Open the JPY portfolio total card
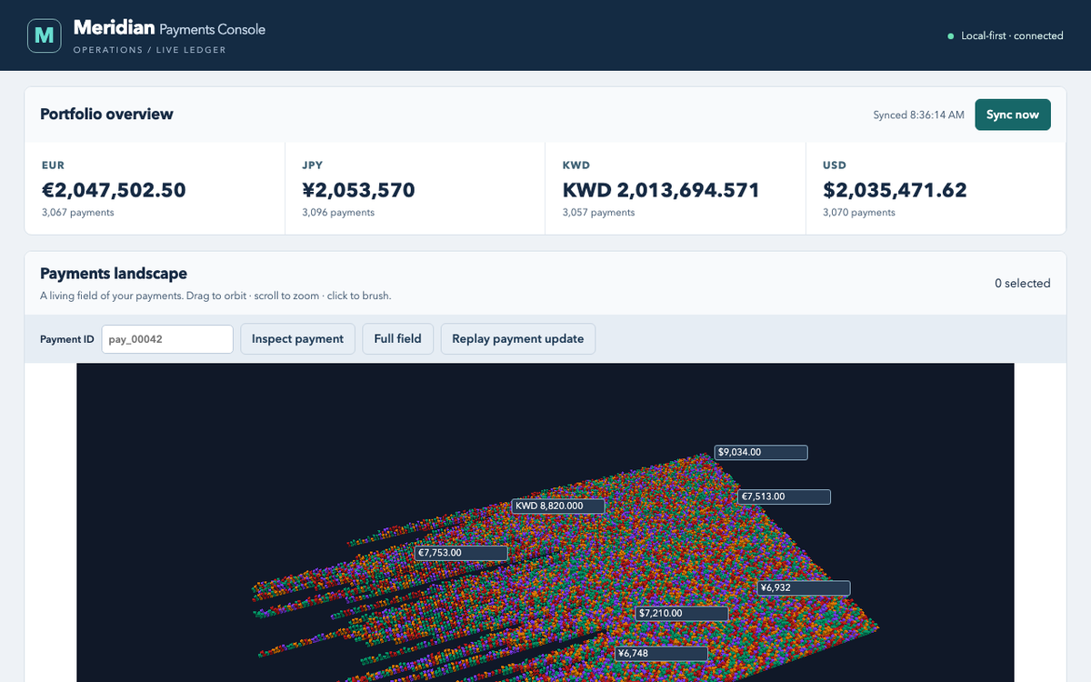This screenshot has width=1091, height=682. (415, 188)
